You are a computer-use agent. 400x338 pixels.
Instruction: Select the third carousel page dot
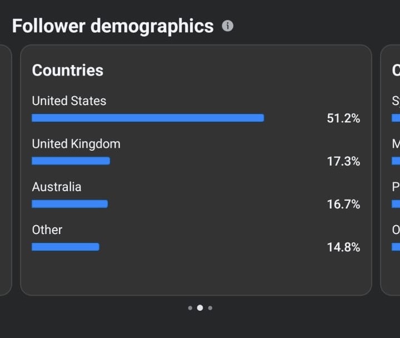(210, 308)
